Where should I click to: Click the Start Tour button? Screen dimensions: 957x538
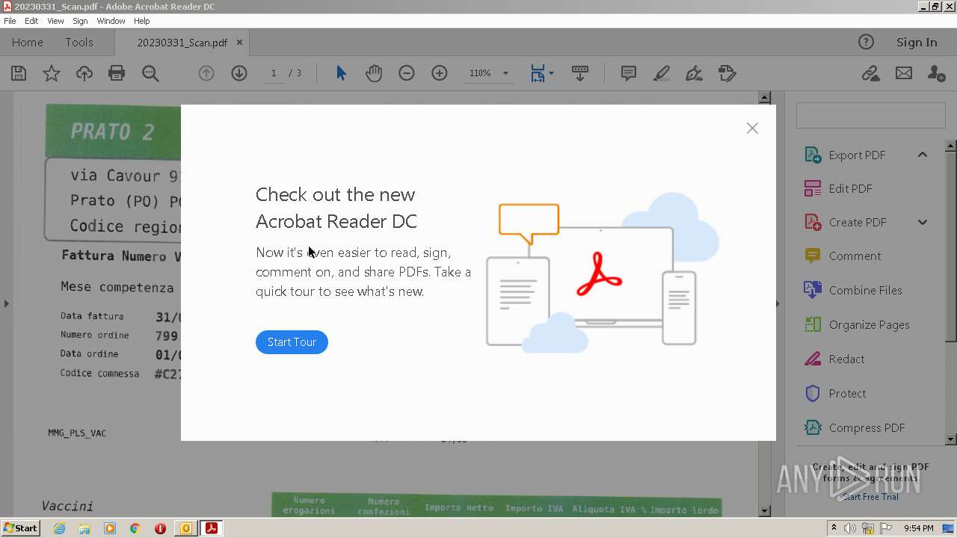pos(292,342)
